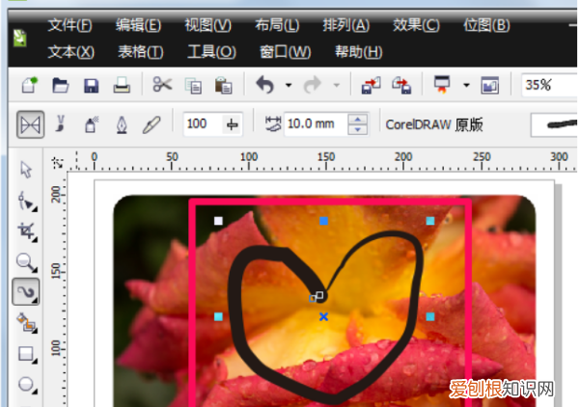Activate the Zoom magnifier tool
Image resolution: width=579 pixels, height=407 pixels.
tap(26, 261)
